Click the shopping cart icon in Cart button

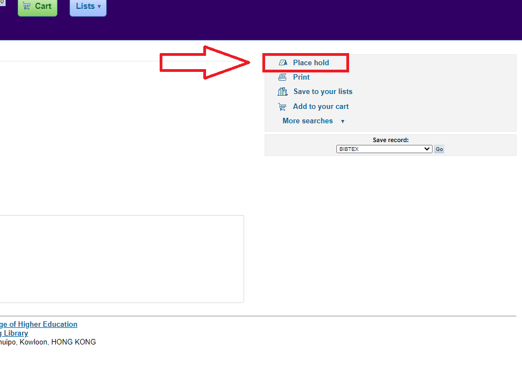27,6
